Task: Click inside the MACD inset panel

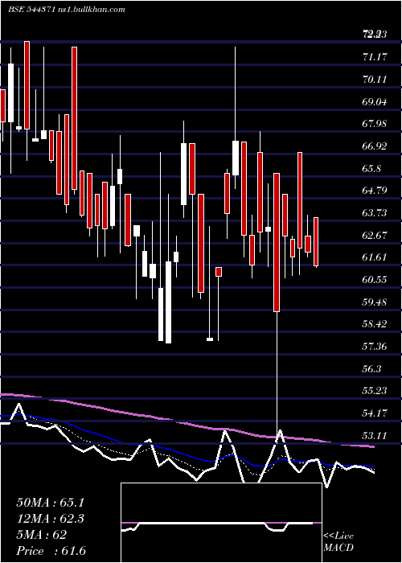Action: (x=221, y=523)
